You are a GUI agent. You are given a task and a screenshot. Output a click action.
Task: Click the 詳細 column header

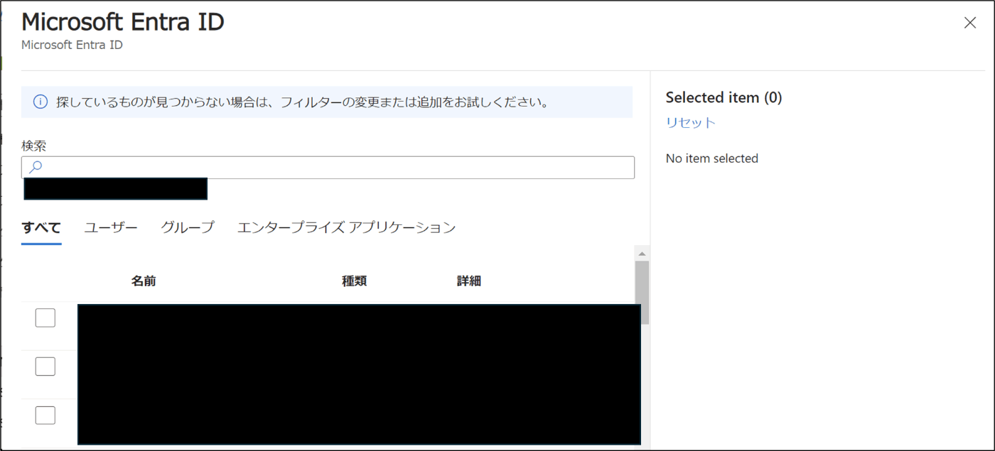[469, 281]
